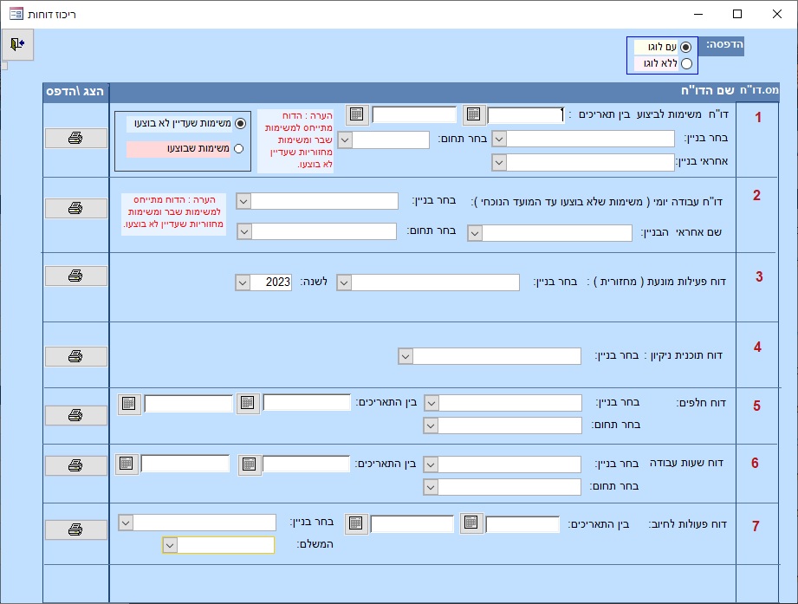This screenshot has width=798, height=604.
Task: Click 'דוח תוכנית ניקיון' label
Action: pos(684,355)
